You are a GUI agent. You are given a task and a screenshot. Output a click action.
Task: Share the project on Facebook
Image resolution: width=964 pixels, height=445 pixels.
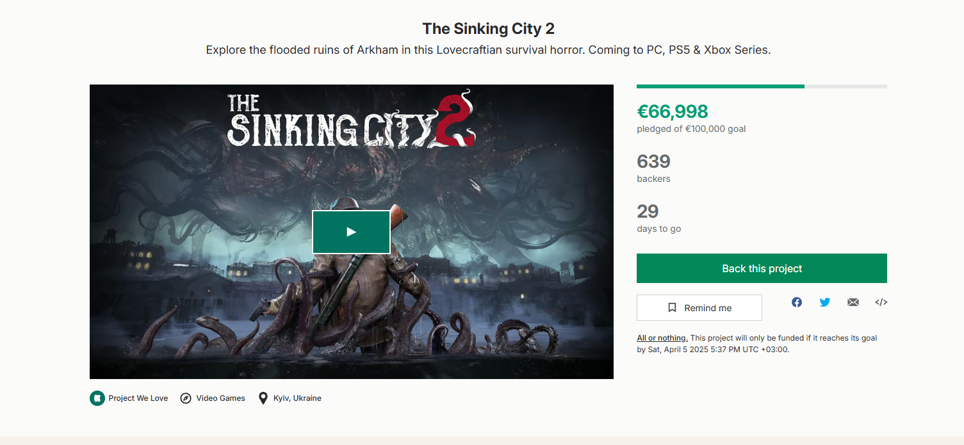[797, 302]
